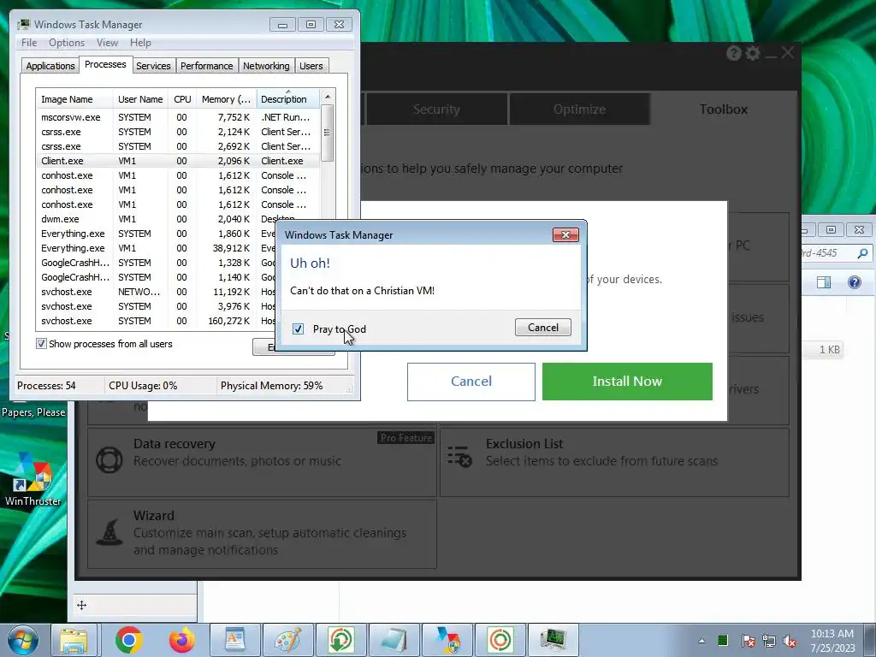
Task: Select the Client.exe process row
Action: click(178, 161)
